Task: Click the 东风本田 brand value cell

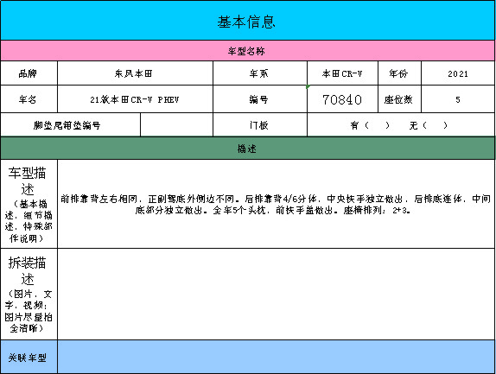Action: pos(135,73)
